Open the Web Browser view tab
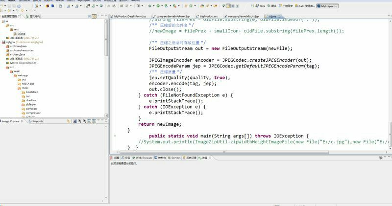 144,158
